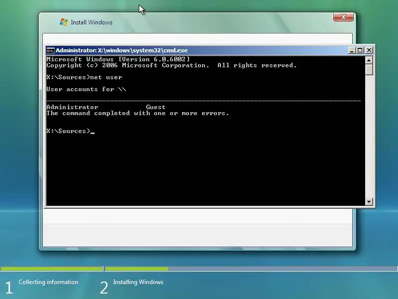398x299 pixels.
Task: Close the Install Windows dialog
Action: click(343, 17)
